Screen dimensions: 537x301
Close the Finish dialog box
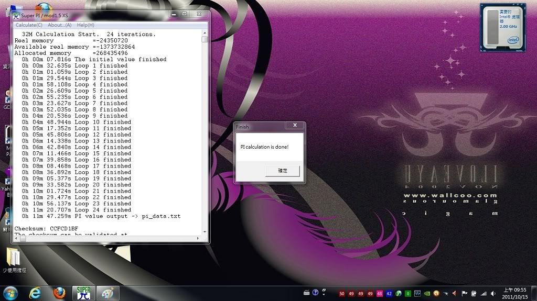295,126
